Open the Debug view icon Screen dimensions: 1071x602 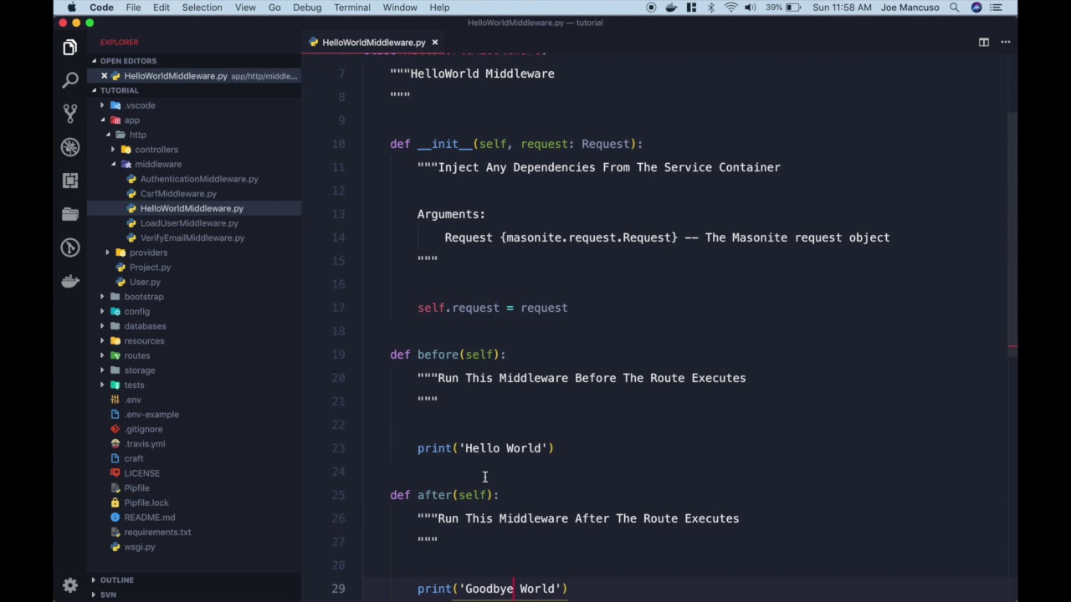click(70, 147)
